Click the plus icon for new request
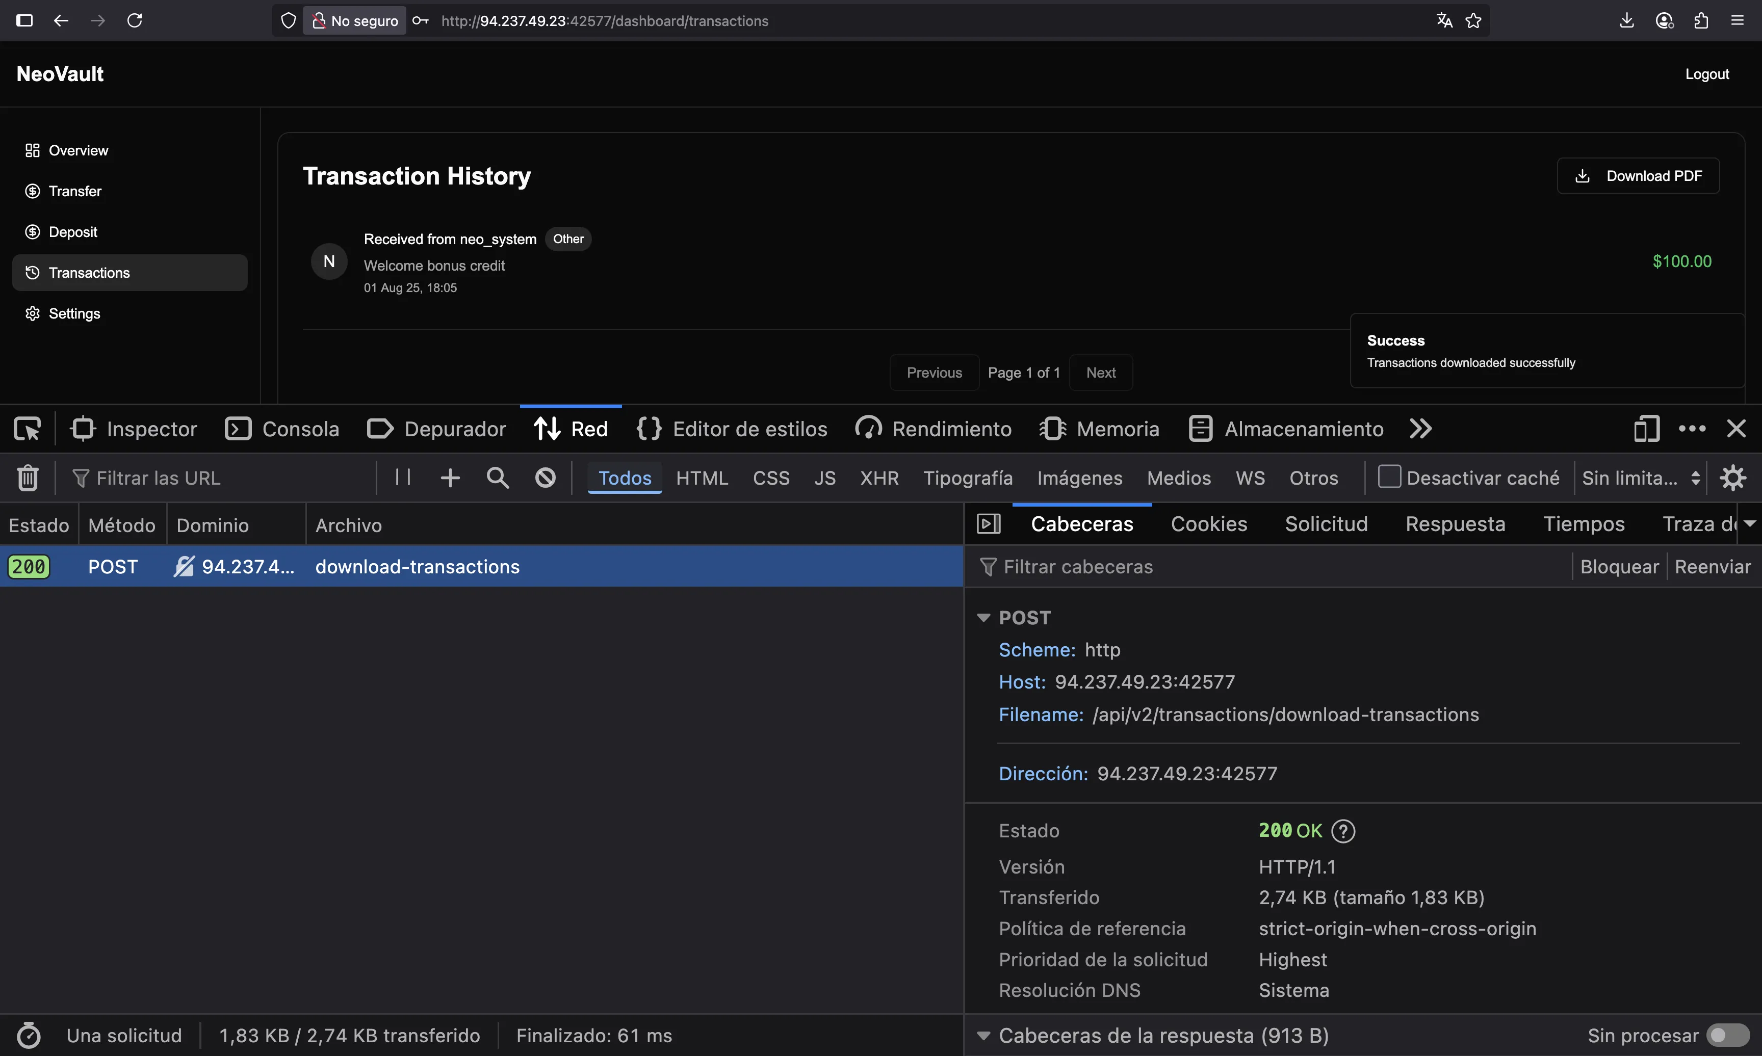Screen dimensions: 1762x1056 451,478
